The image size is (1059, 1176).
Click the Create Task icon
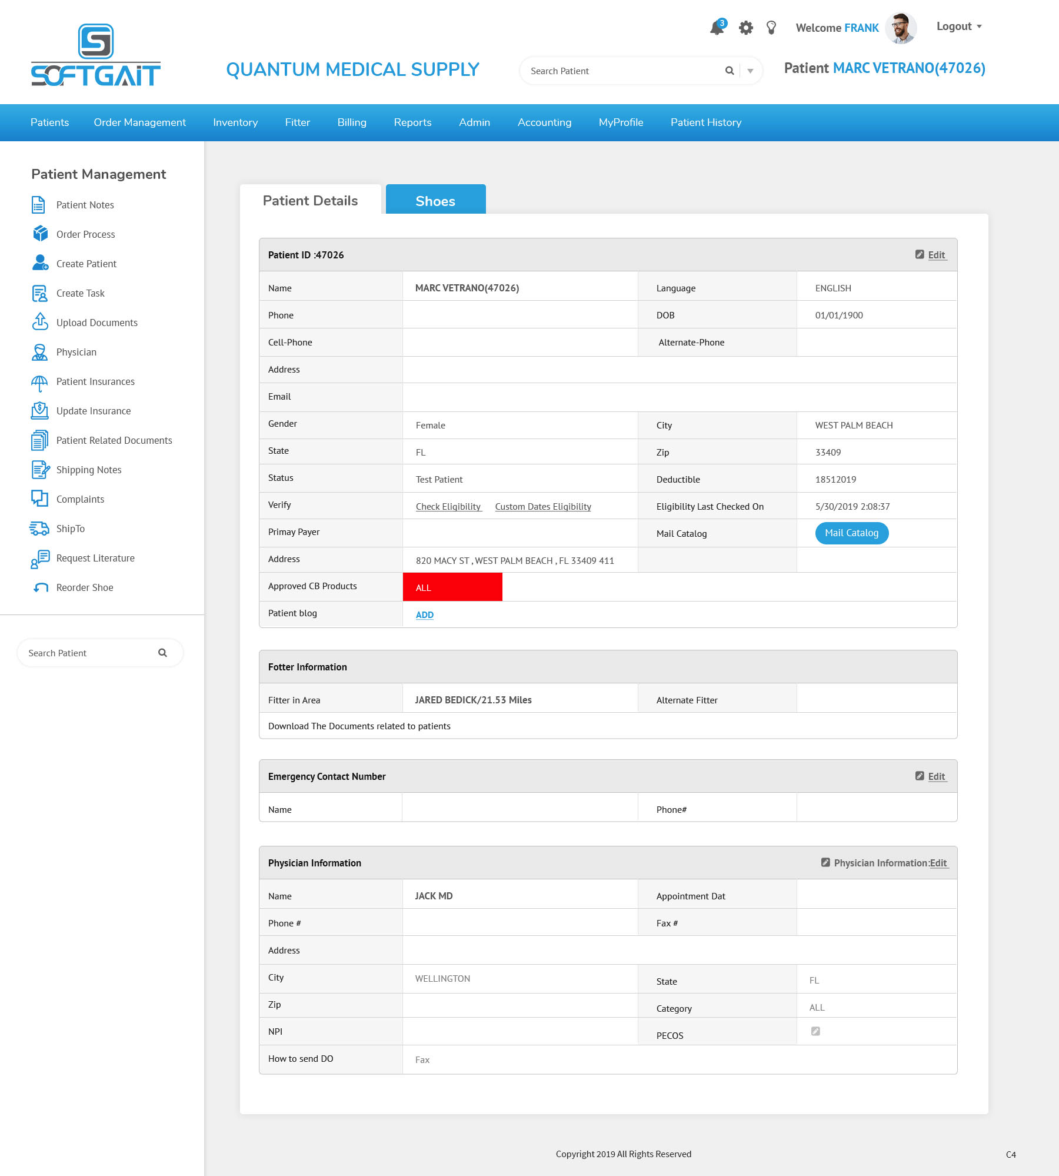click(39, 293)
